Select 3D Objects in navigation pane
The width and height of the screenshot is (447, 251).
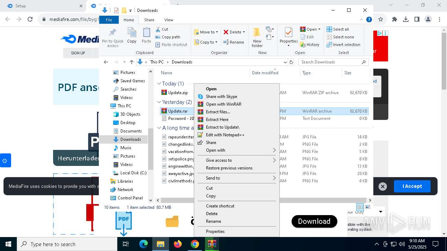tap(130, 114)
